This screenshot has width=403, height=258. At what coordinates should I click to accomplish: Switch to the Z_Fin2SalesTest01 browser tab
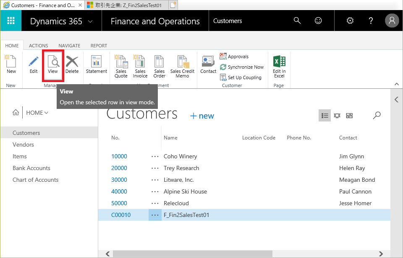tap(126, 5)
